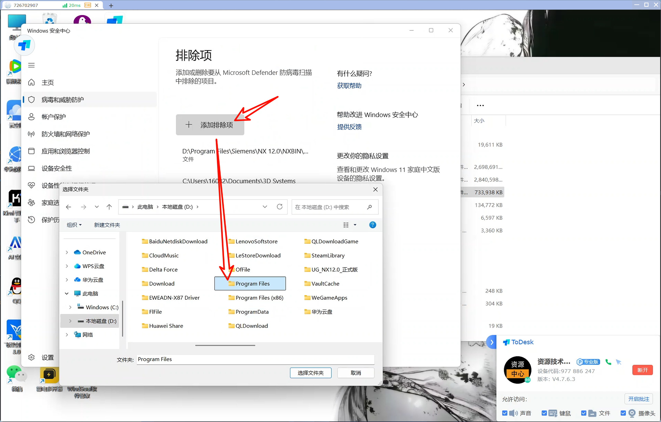Select the Program Files folder
The width and height of the screenshot is (661, 422).
250,283
